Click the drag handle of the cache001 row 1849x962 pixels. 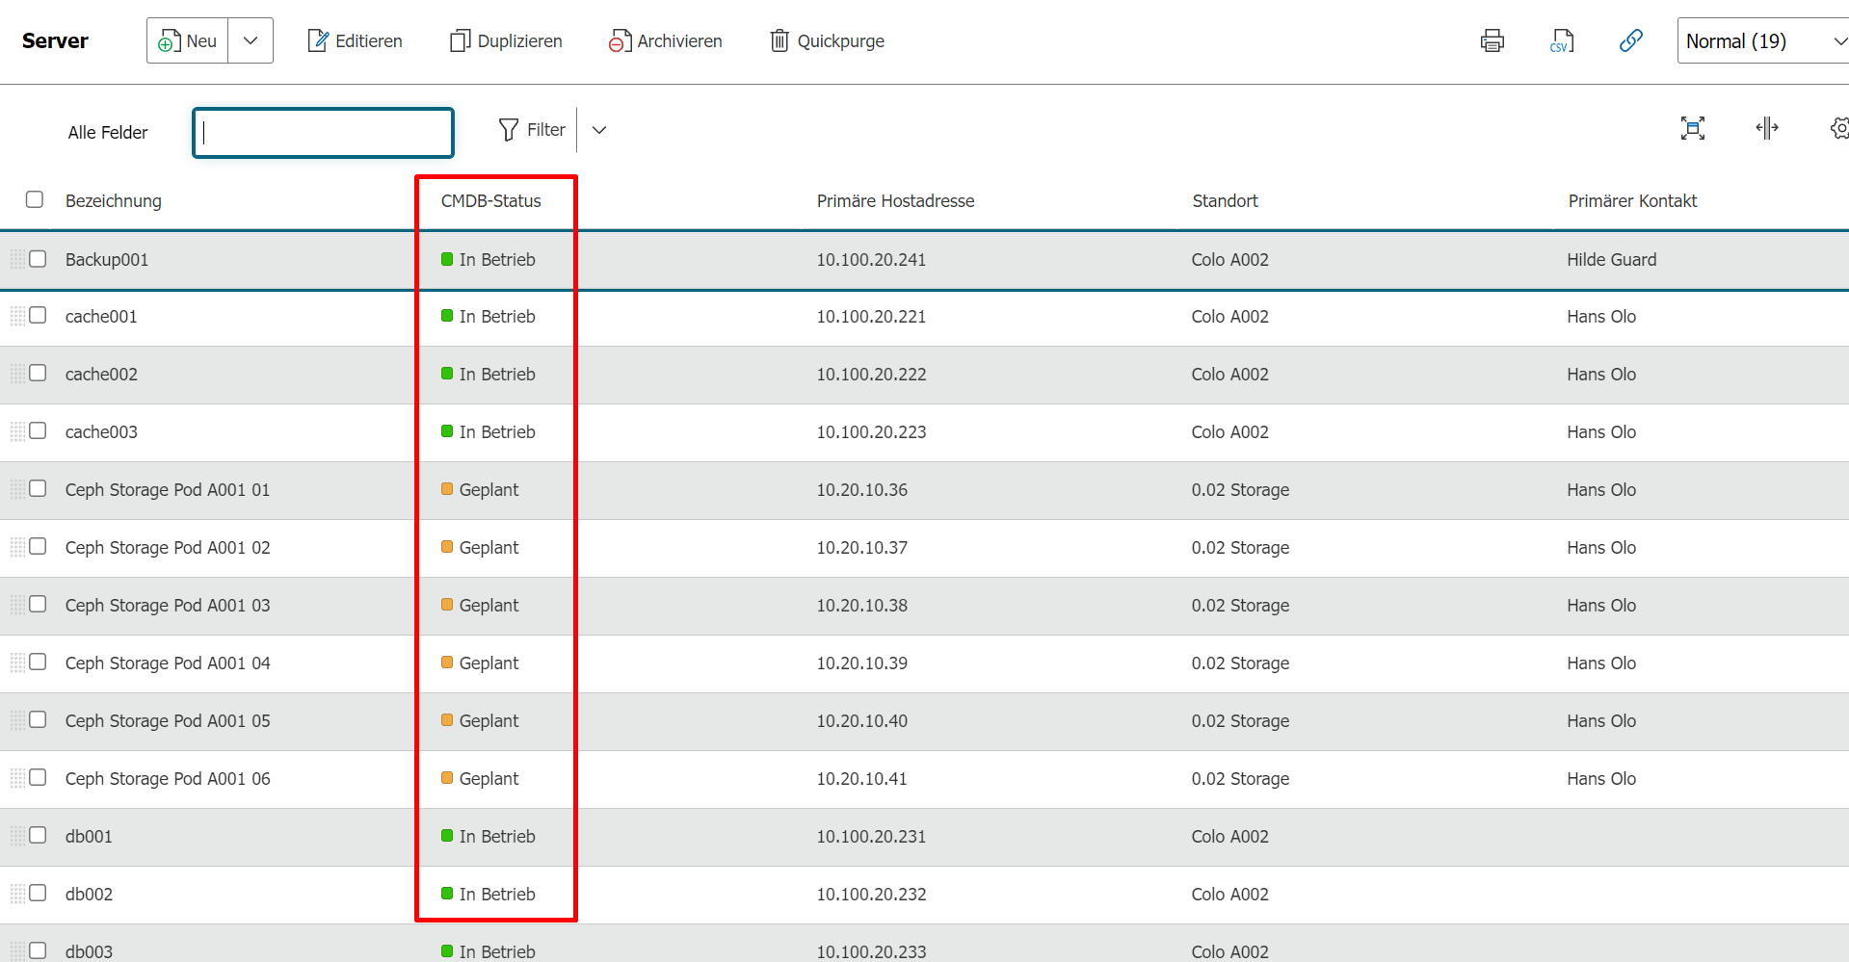point(17,316)
